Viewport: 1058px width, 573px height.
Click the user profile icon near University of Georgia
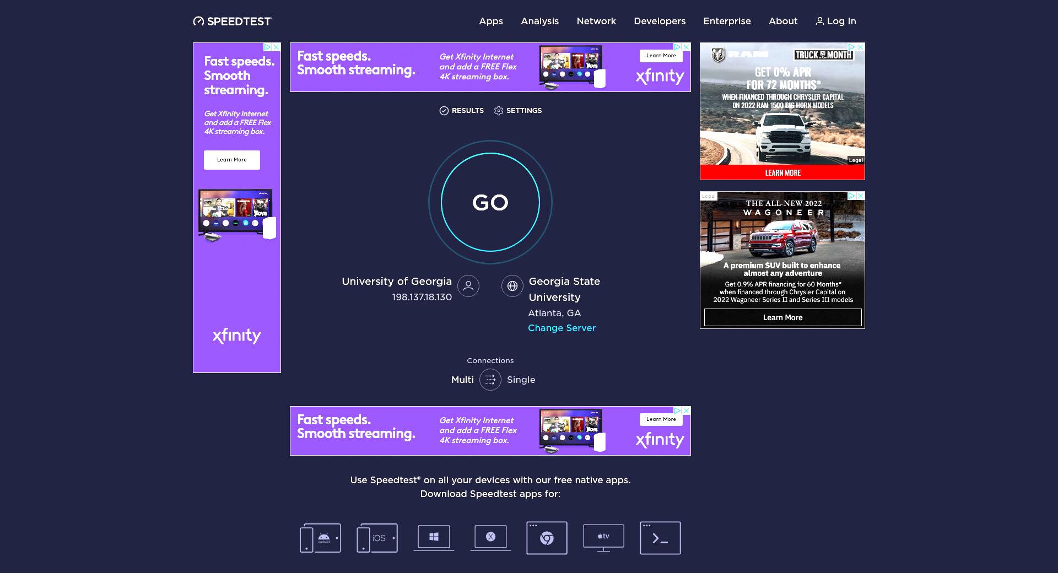click(468, 286)
